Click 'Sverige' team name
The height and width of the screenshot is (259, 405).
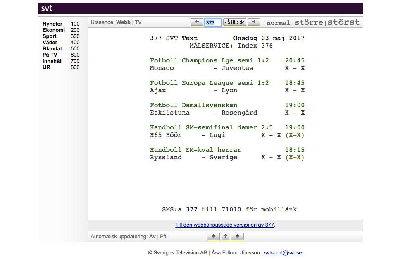tap(224, 157)
